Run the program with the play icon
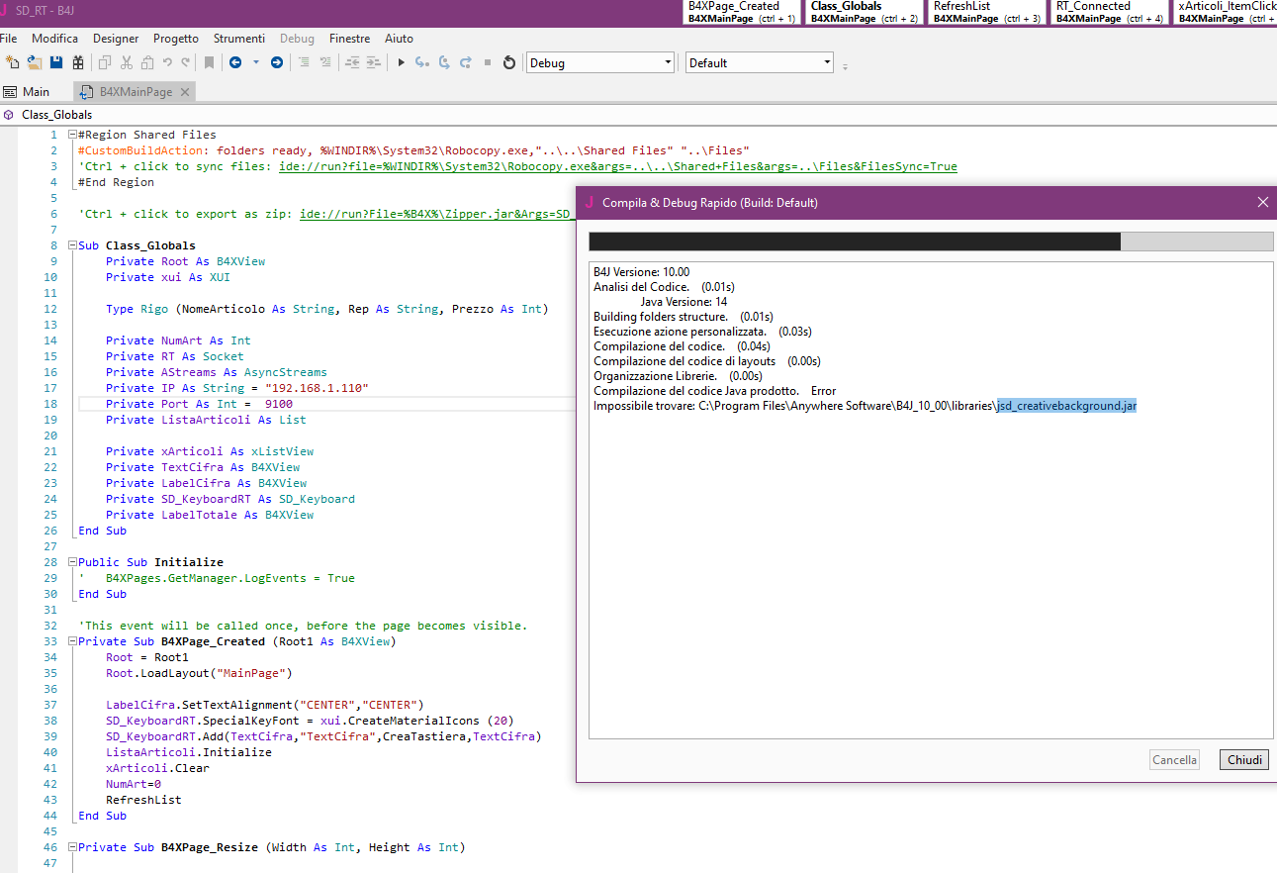Viewport: 1277px width, 873px height. (x=401, y=62)
